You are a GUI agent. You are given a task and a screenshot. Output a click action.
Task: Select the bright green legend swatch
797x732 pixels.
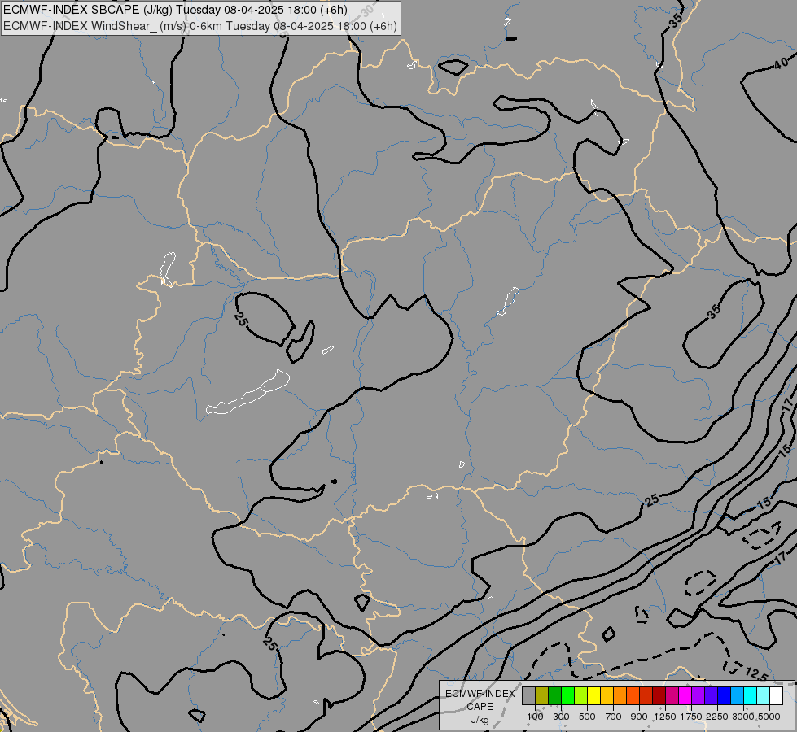567,696
